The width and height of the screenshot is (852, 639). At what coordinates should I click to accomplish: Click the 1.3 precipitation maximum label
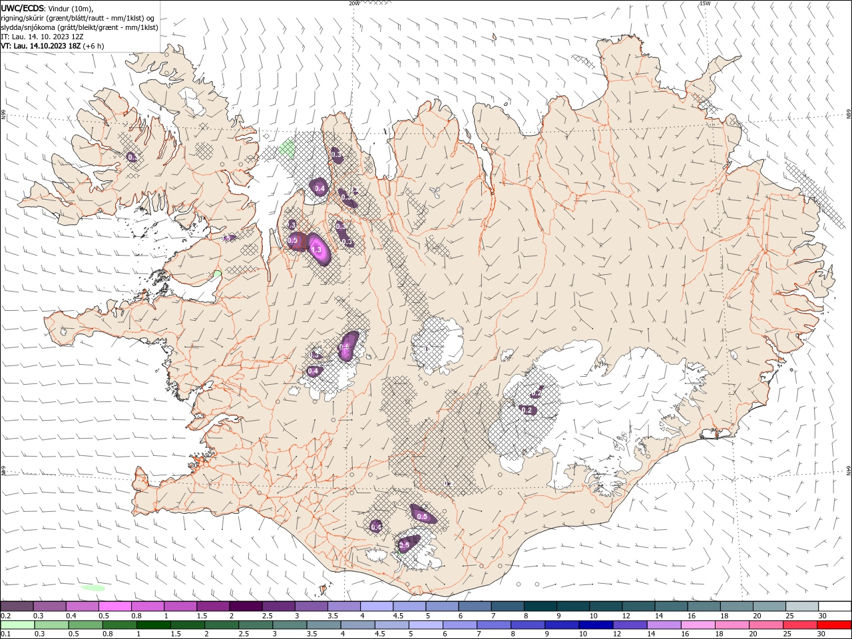317,250
